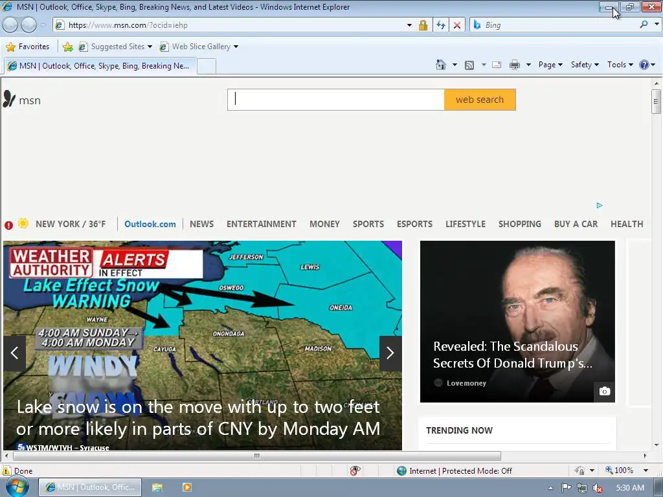This screenshot has height=497, width=663.
Task: Show previous slide in news carousel
Action: (14, 353)
